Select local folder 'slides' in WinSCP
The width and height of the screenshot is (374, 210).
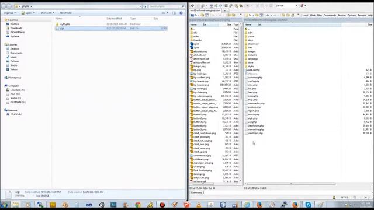tap(196, 36)
